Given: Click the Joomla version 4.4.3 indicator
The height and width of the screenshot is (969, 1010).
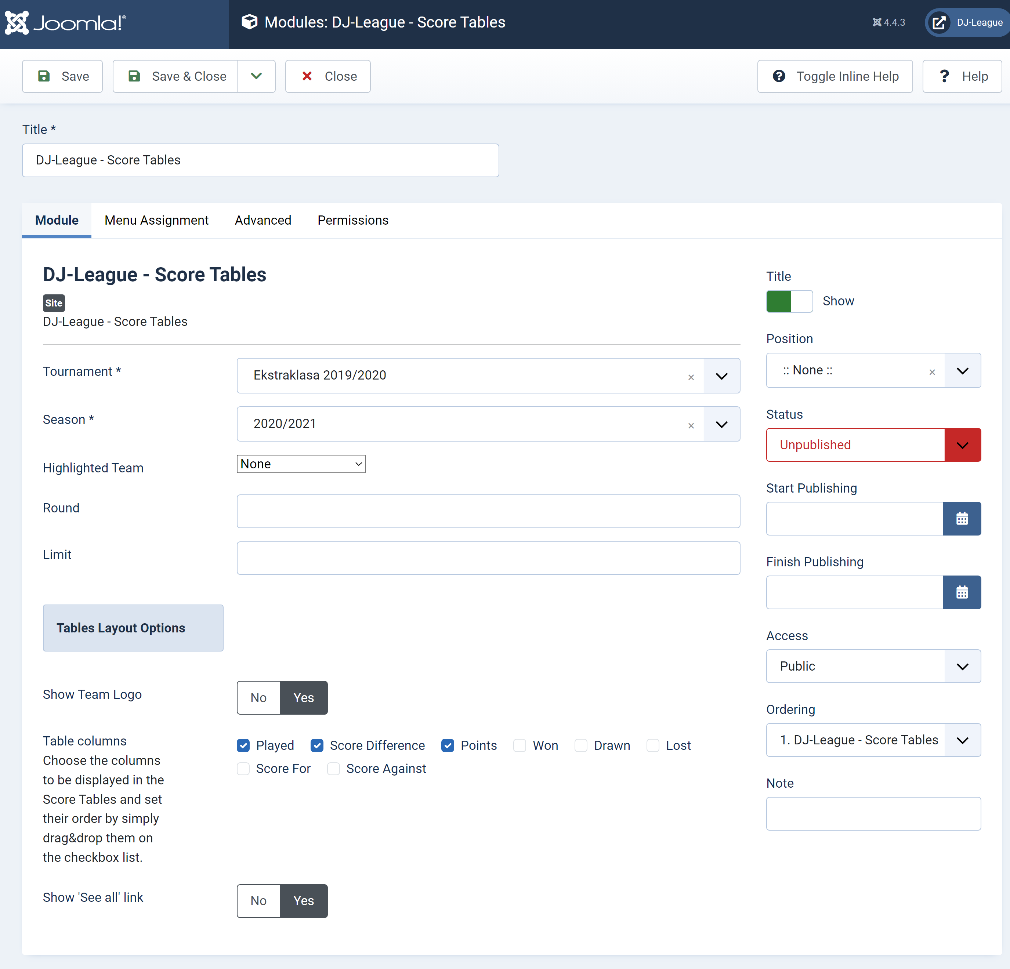Looking at the screenshot, I should coord(888,23).
